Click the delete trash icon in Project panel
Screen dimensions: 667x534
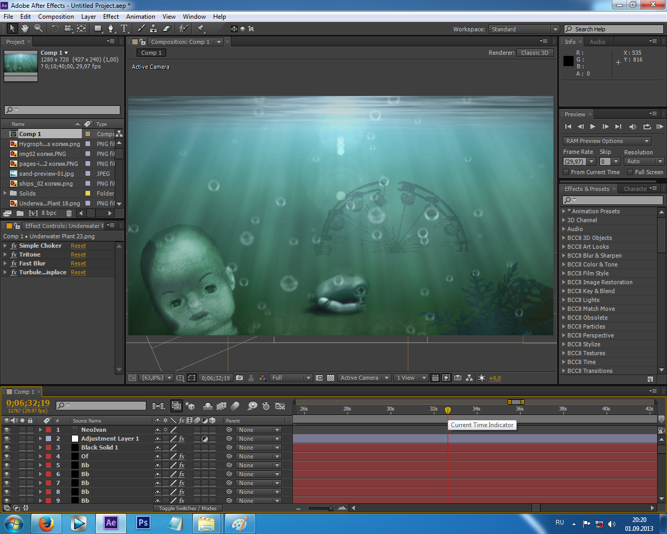tap(69, 213)
